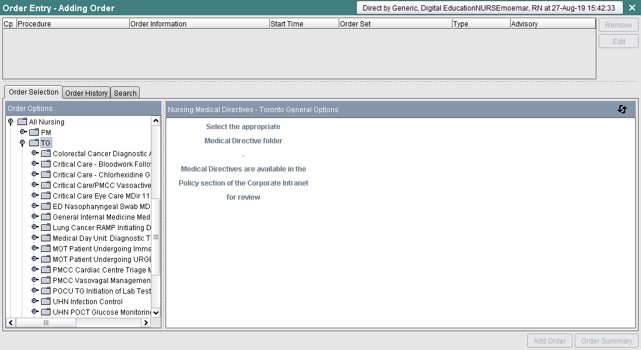Click the Start Time column header
This screenshot has width=641, height=350.
tap(305, 23)
